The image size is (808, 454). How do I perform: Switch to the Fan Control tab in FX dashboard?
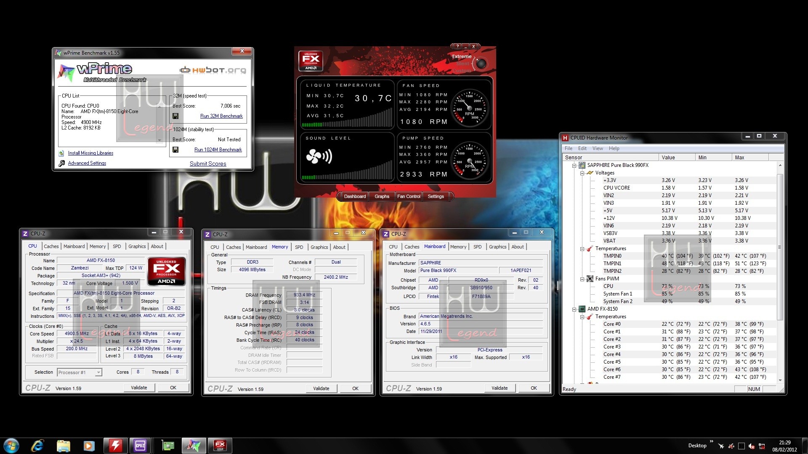click(x=409, y=196)
